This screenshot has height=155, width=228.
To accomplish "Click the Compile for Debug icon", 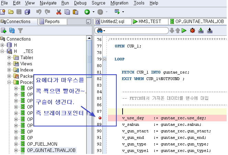I will pos(209,31).
